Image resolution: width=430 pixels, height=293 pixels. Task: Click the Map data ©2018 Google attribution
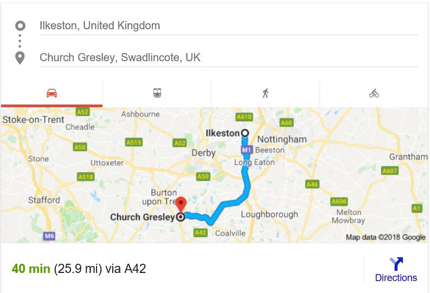tap(386, 237)
